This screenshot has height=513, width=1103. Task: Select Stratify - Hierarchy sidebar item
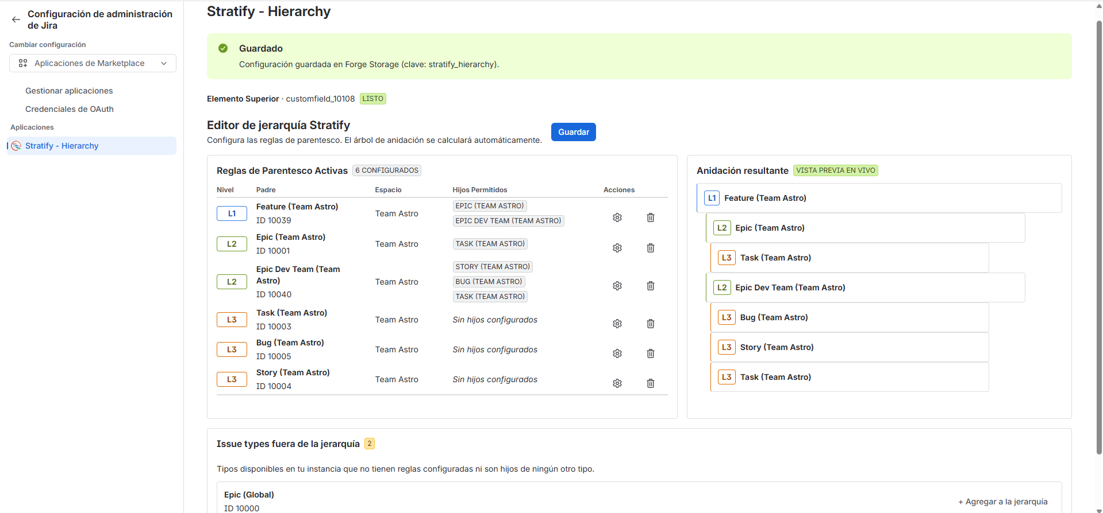92,146
